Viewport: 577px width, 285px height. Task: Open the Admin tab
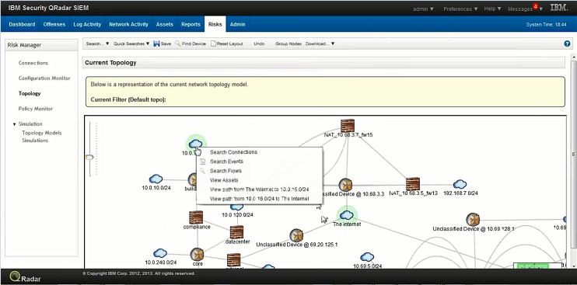coord(237,24)
